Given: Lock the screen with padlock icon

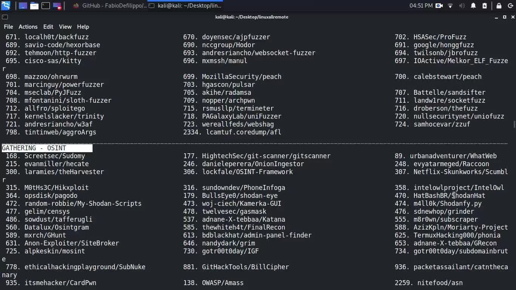Looking at the screenshot, I should 499,6.
